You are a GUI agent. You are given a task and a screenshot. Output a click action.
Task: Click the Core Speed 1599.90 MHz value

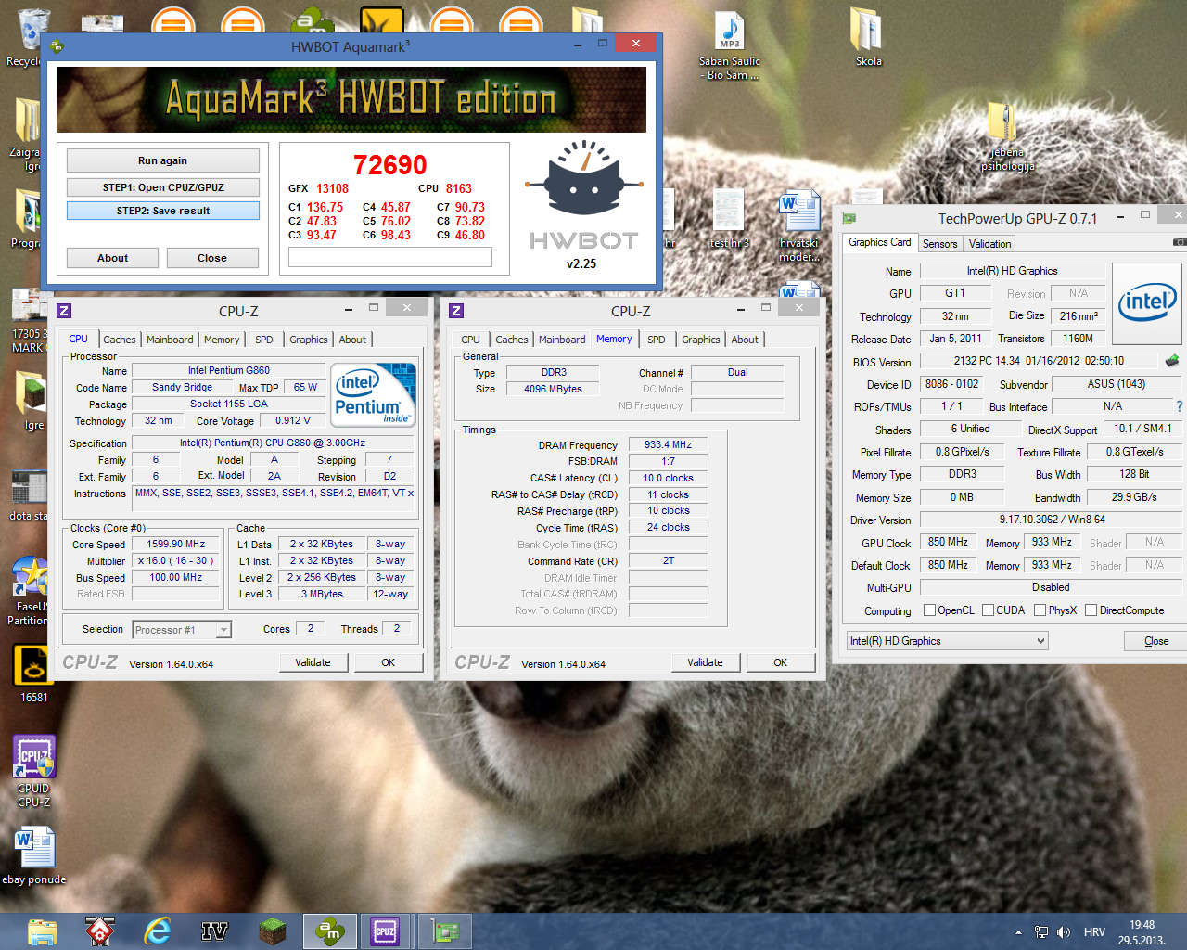[175, 544]
